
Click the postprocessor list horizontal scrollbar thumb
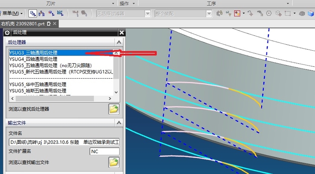pos(55,99)
